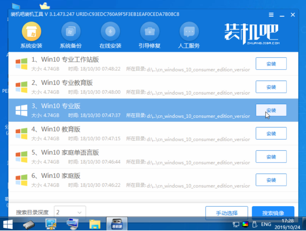306x231 pixels.
Task: Click the ENG language indicator
Action: tap(266, 224)
